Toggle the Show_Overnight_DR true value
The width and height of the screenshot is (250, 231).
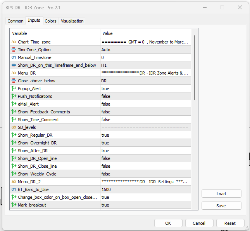tap(145, 143)
